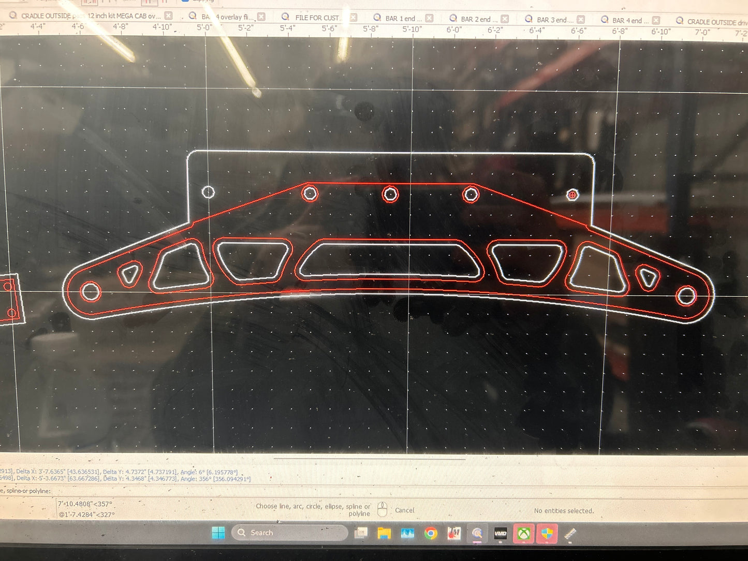Open the active CAD app taskbar icon
This screenshot has width=748, height=561.
coord(477,533)
